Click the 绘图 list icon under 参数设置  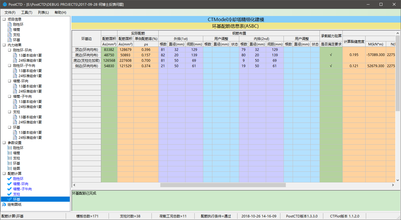click(x=10, y=169)
